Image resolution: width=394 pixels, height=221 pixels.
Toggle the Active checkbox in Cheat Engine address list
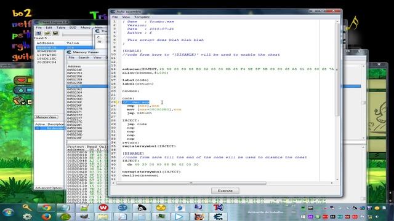(38, 128)
